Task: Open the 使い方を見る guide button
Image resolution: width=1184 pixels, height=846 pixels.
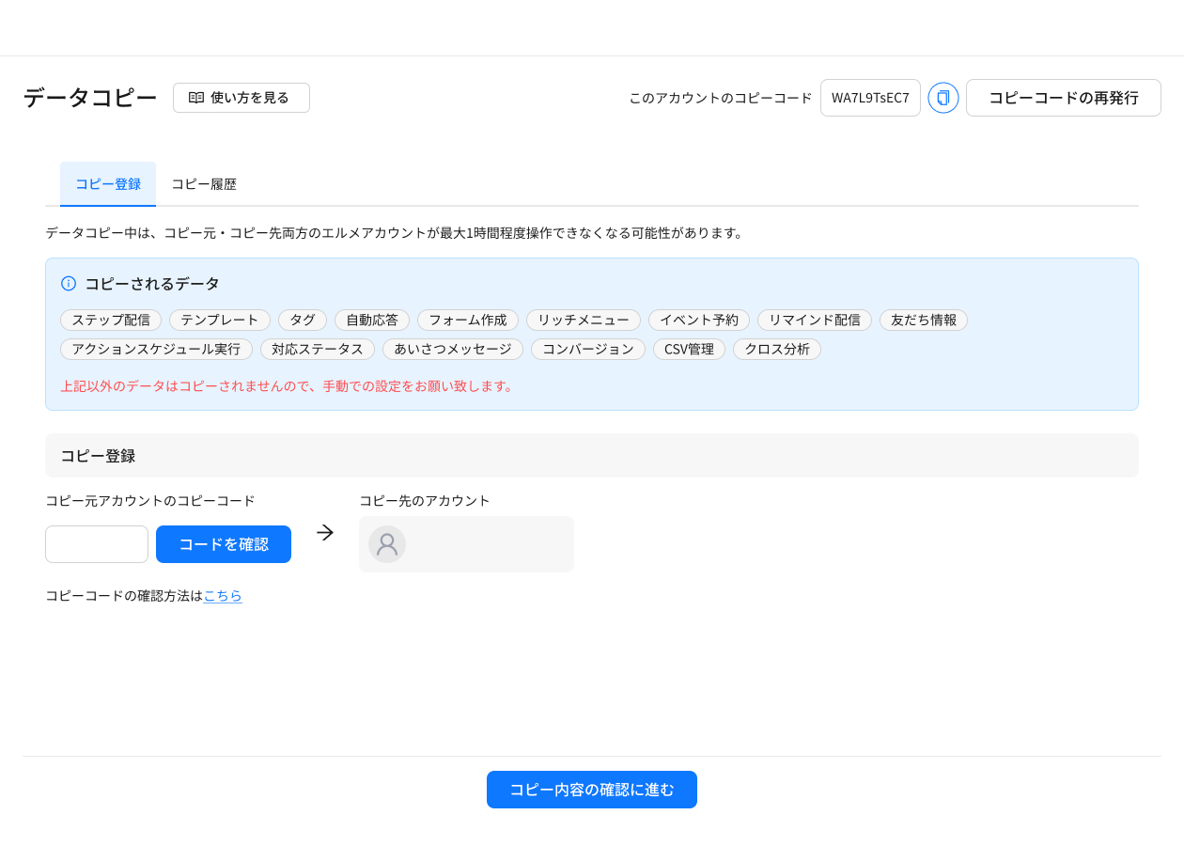Action: point(241,98)
